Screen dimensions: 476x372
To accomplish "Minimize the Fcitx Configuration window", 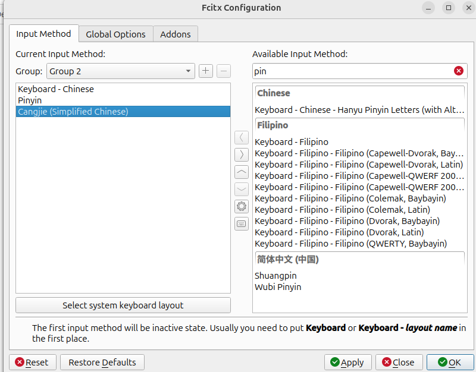I will [428, 8].
